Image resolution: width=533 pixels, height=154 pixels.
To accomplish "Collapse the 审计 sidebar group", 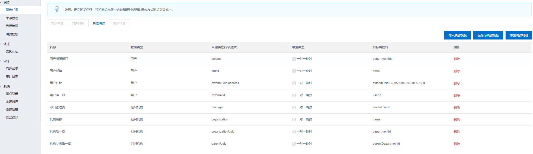I will [x=7, y=61].
